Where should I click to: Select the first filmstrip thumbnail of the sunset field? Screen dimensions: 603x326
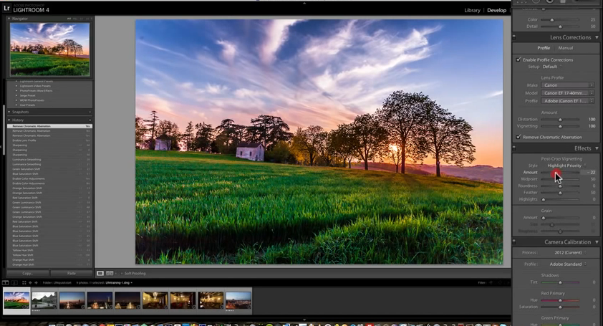coord(16,300)
